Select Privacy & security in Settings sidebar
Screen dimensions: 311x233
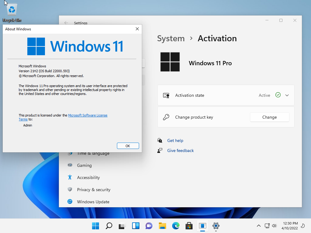point(94,190)
